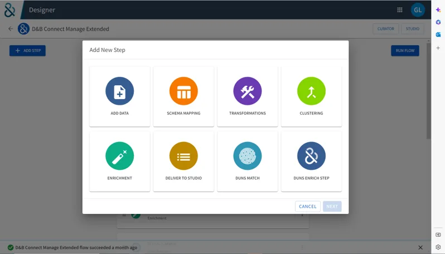Pick the Transformations tools icon
Viewport: 445px width, 254px height.
tap(248, 91)
